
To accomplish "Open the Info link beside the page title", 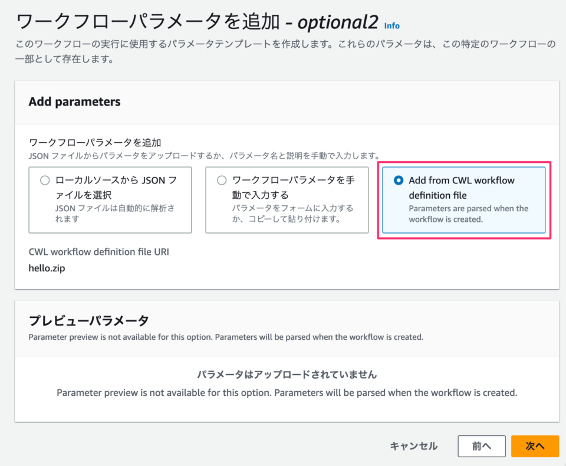I will [x=392, y=25].
